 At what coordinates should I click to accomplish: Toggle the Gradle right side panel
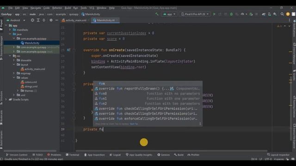pyautogui.click(x=294, y=75)
